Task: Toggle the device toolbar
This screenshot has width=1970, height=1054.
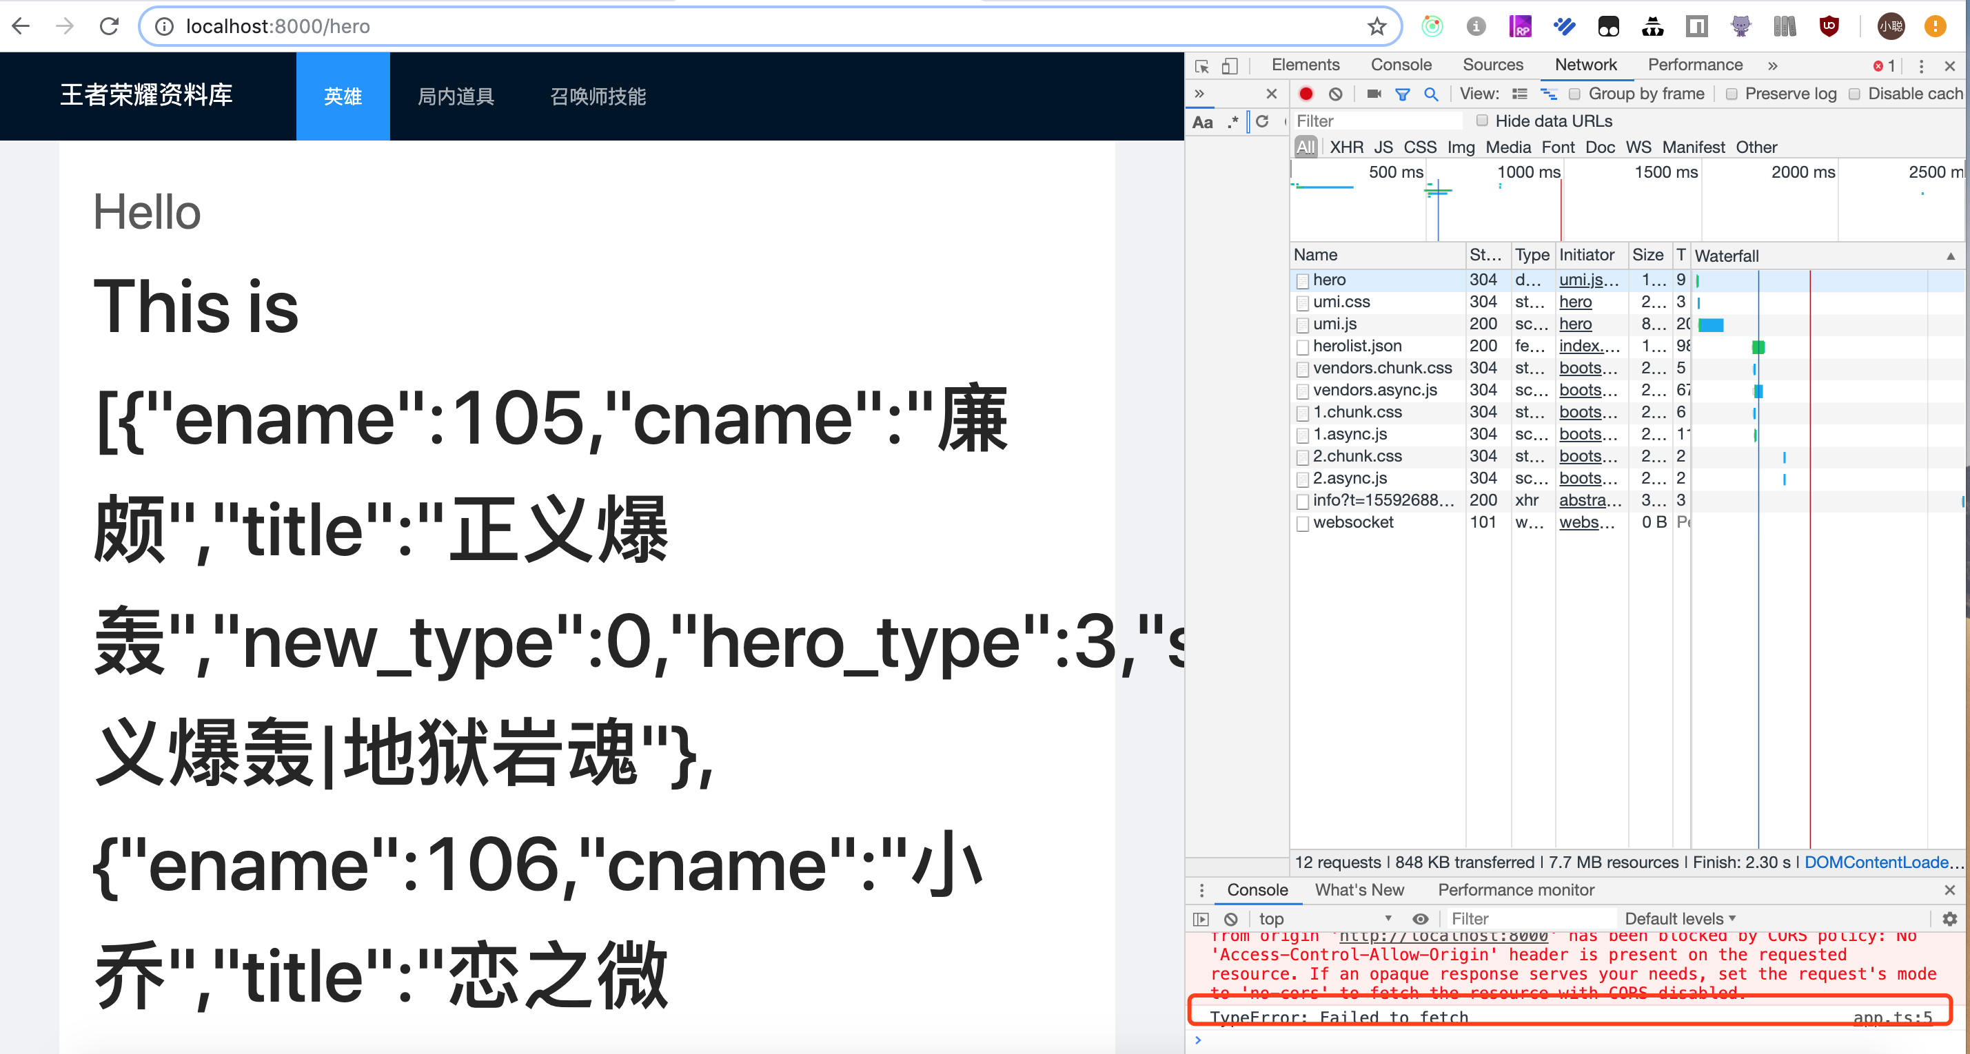Action: [x=1229, y=65]
